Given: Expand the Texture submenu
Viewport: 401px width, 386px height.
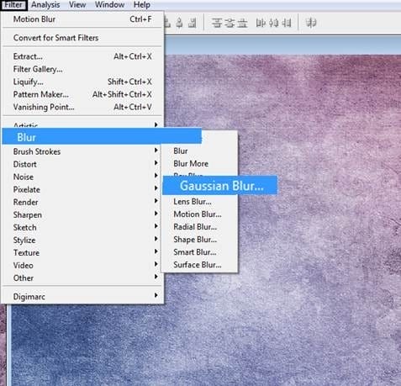Looking at the screenshot, I should click(x=82, y=252).
